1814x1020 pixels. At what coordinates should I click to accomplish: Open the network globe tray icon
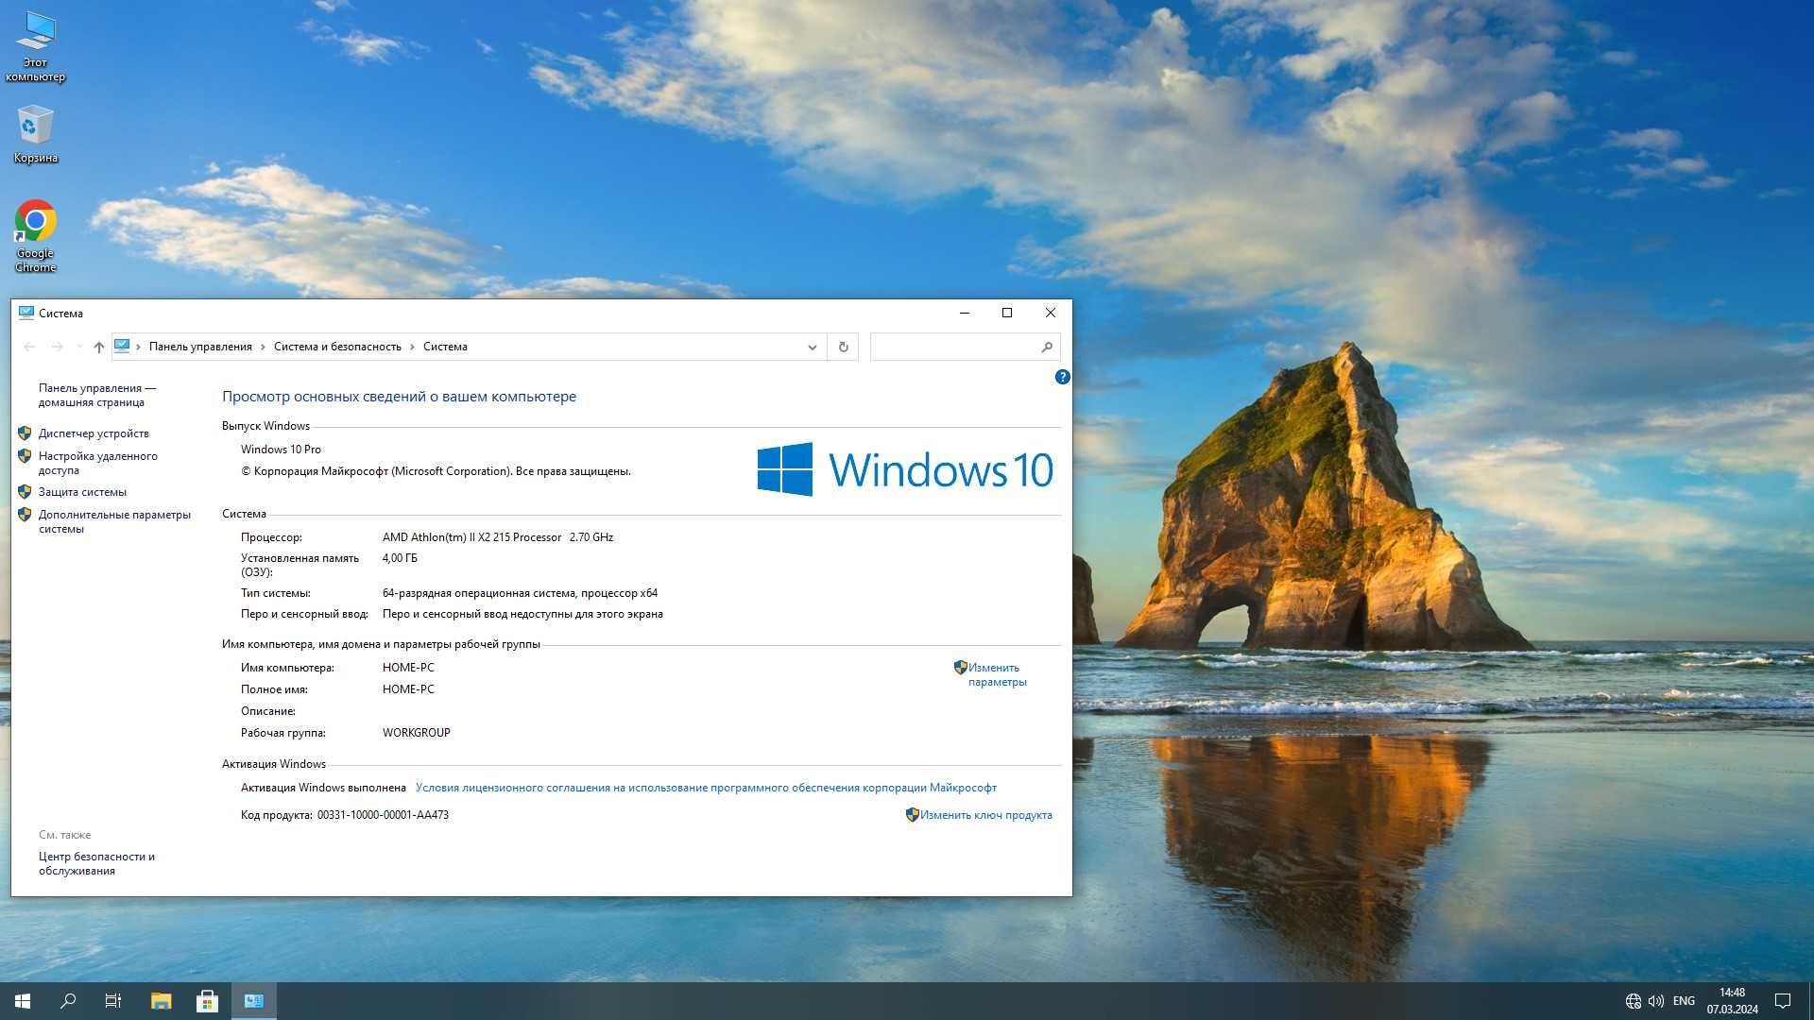tap(1634, 1001)
